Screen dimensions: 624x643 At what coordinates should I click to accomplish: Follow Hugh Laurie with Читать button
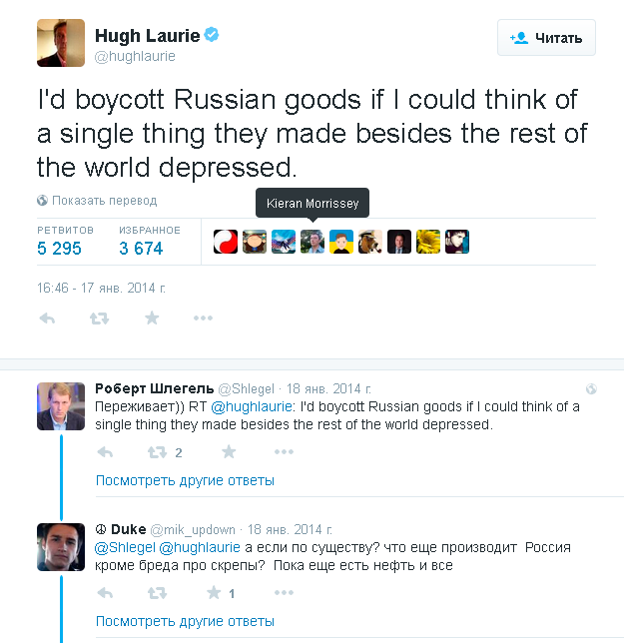click(546, 38)
